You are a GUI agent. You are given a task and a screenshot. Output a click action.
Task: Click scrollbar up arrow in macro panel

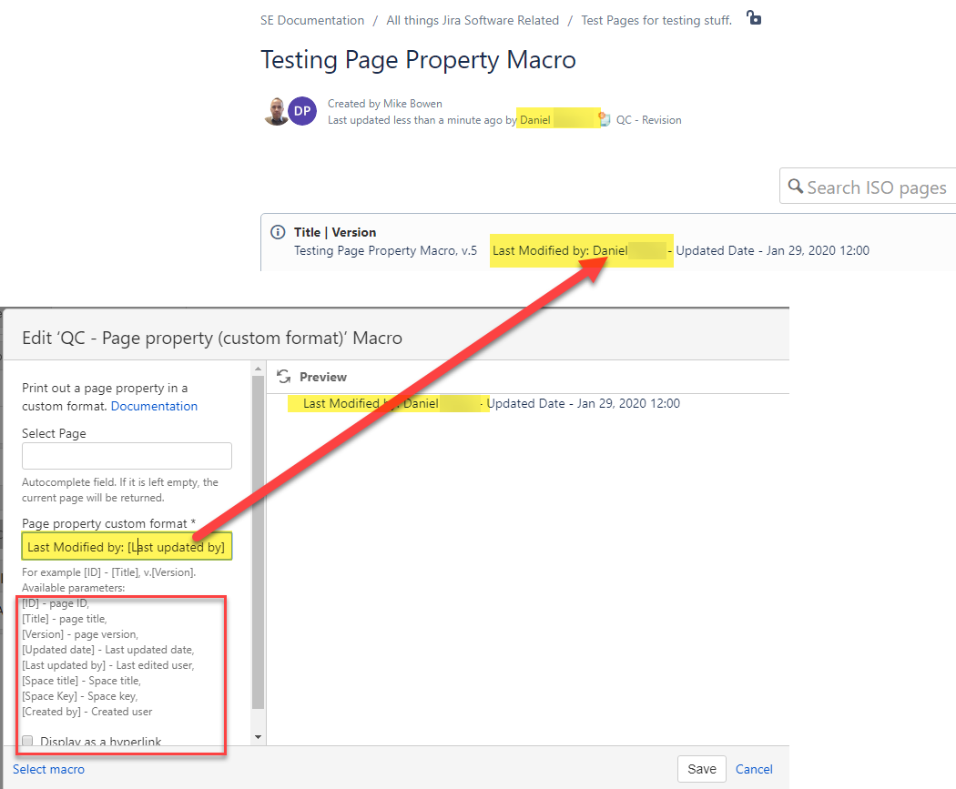pyautogui.click(x=258, y=369)
